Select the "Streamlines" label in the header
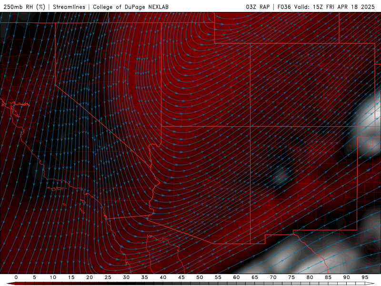 tap(69, 7)
